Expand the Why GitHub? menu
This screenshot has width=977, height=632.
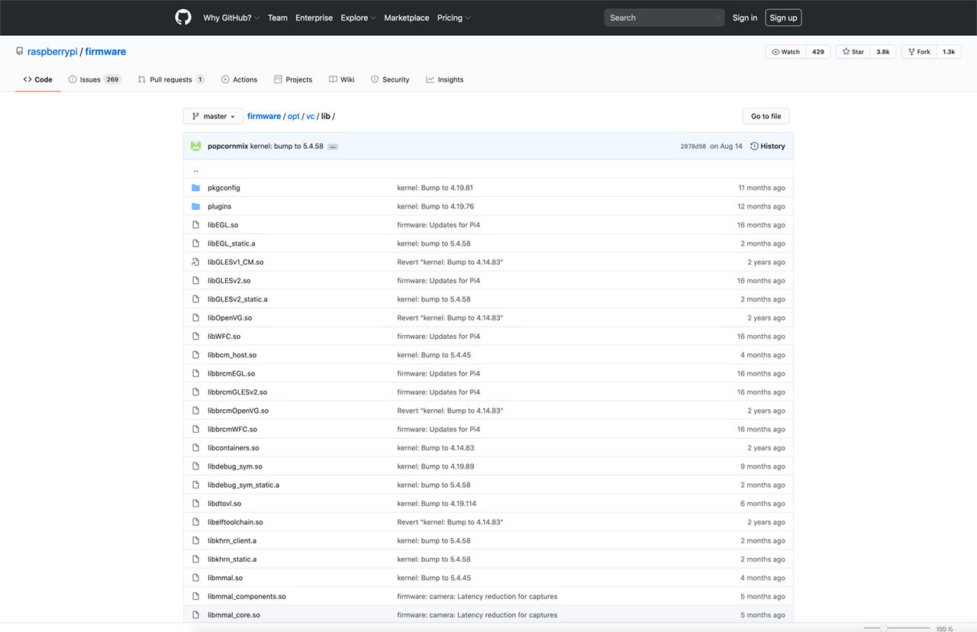[231, 18]
